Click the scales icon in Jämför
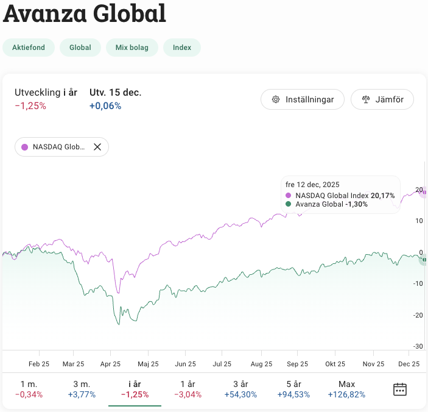This screenshot has height=412, width=428. [x=366, y=99]
